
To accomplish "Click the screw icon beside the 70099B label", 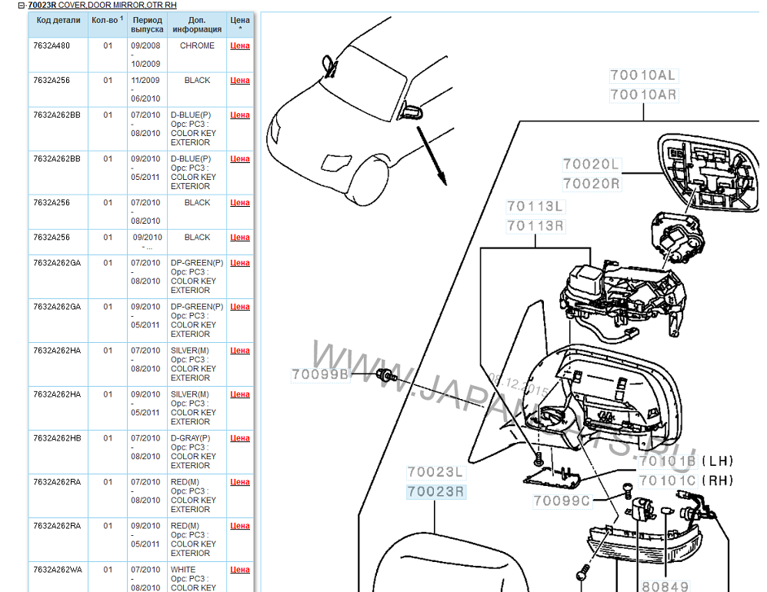I will coord(388,376).
